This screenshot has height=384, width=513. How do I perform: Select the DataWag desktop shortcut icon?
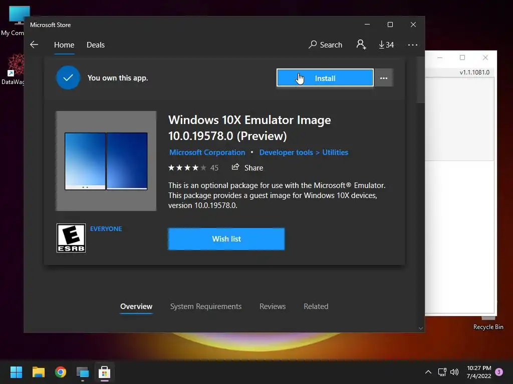13,69
